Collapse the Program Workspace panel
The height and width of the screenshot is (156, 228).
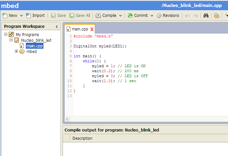click(57, 26)
